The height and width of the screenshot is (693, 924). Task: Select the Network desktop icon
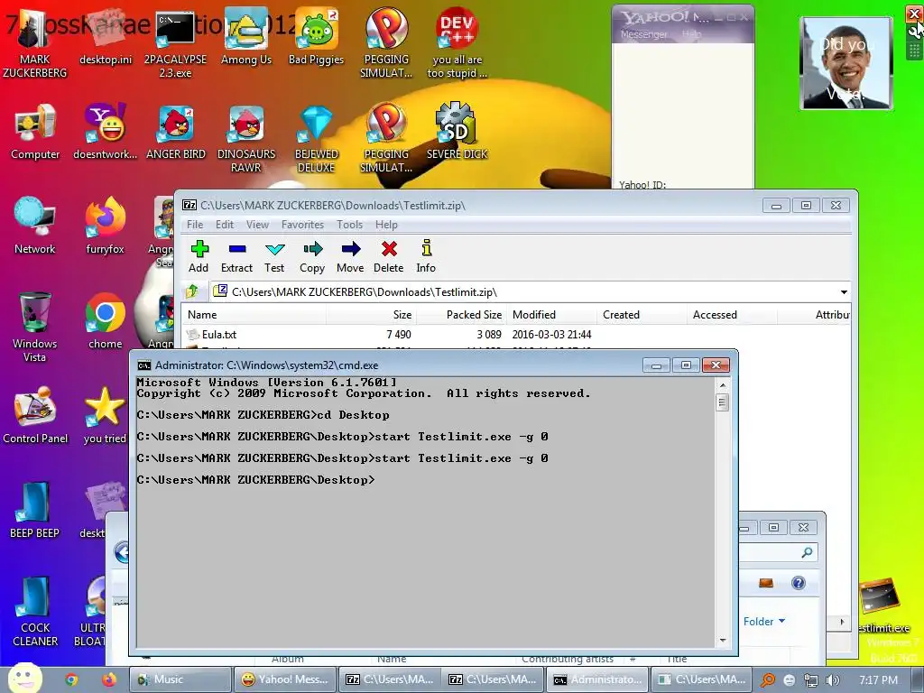pyautogui.click(x=35, y=226)
